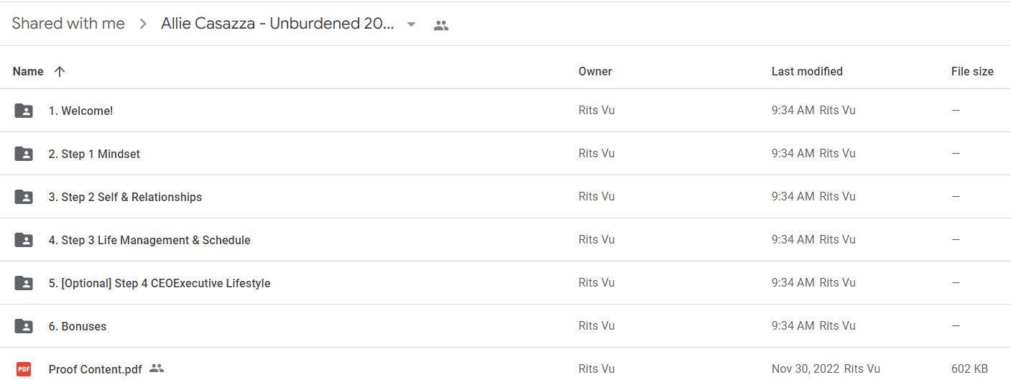Select the Step 3 Life Management folder icon
The height and width of the screenshot is (385, 1011).
pyautogui.click(x=24, y=240)
